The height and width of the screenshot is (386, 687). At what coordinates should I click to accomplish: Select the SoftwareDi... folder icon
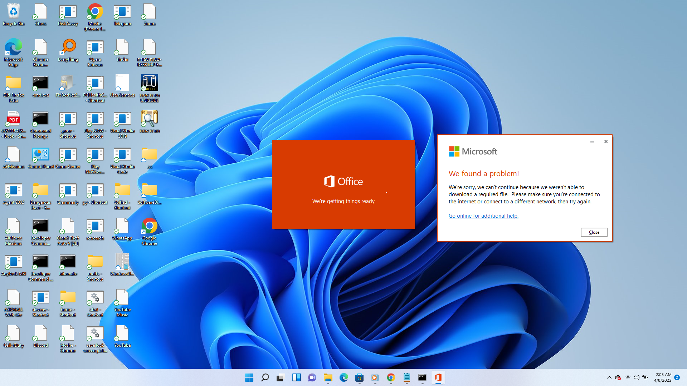point(150,193)
